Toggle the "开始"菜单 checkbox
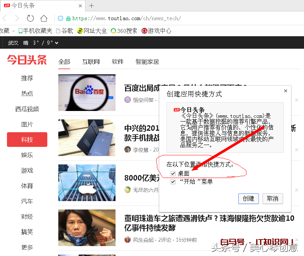This screenshot has width=304, height=256. click(x=173, y=182)
